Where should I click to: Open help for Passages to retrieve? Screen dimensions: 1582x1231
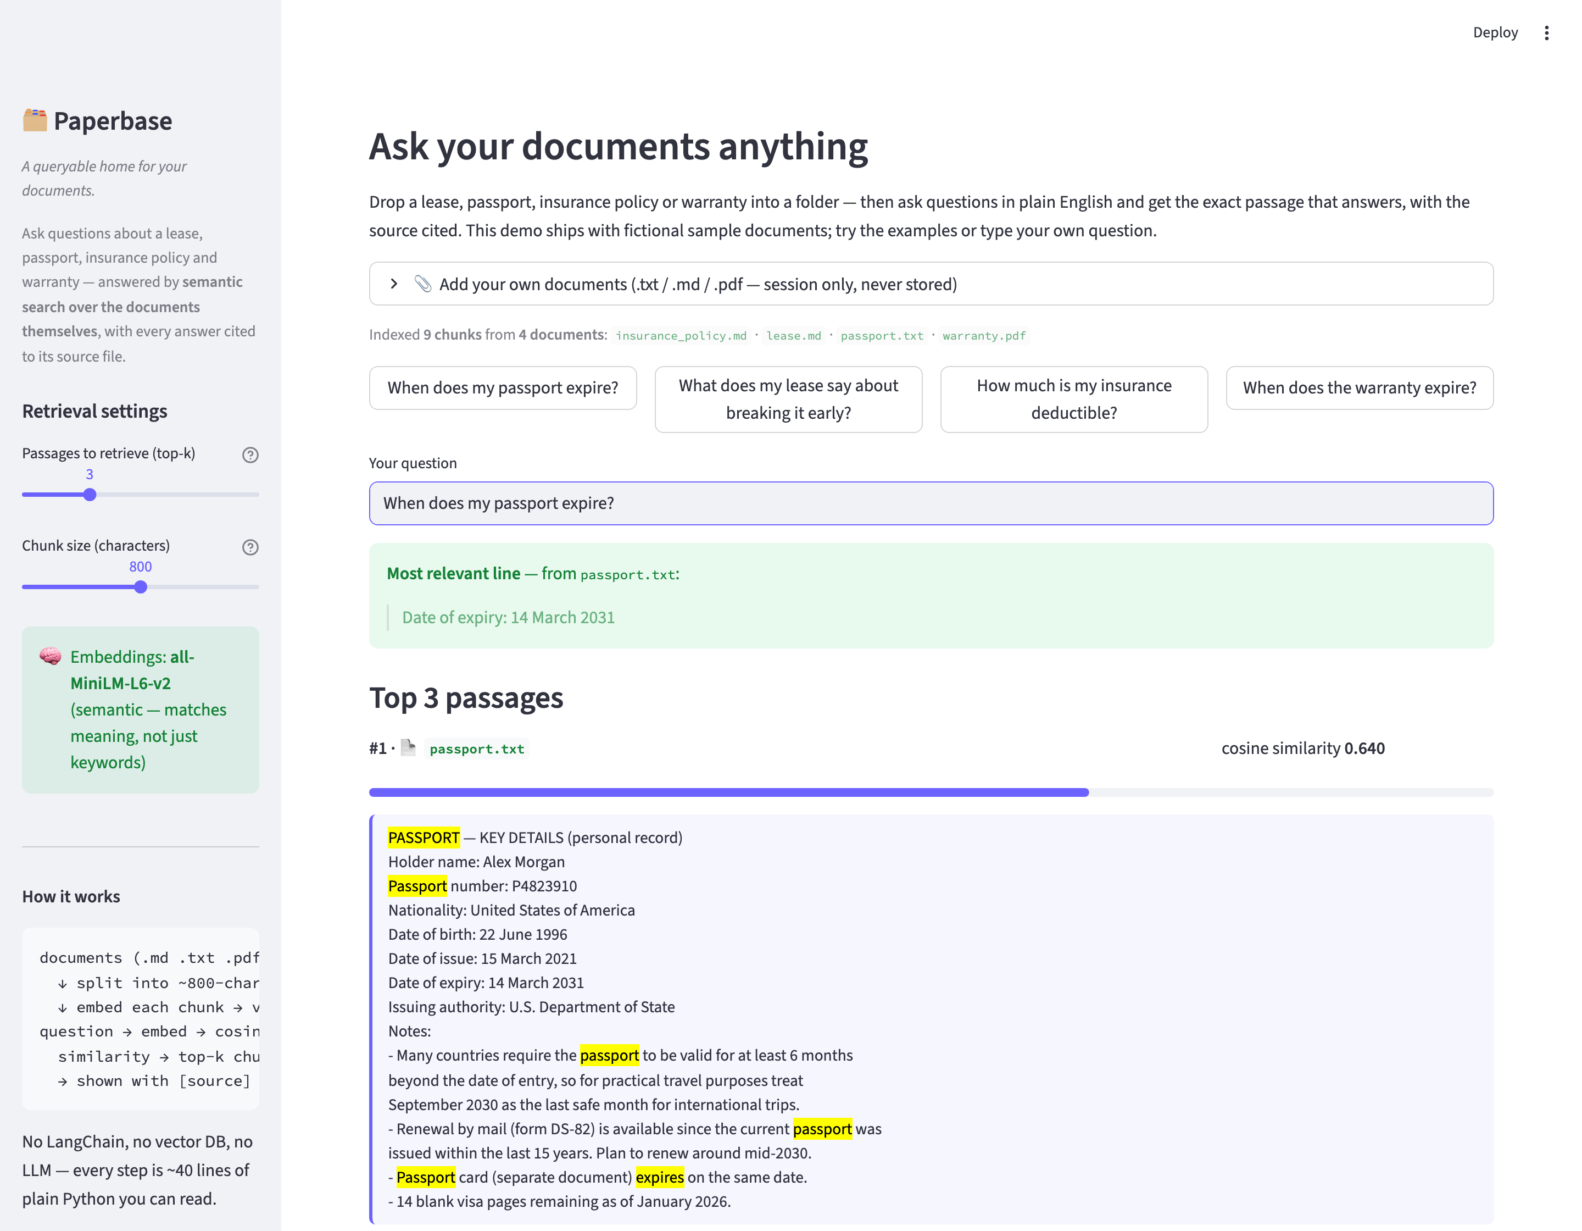point(250,455)
